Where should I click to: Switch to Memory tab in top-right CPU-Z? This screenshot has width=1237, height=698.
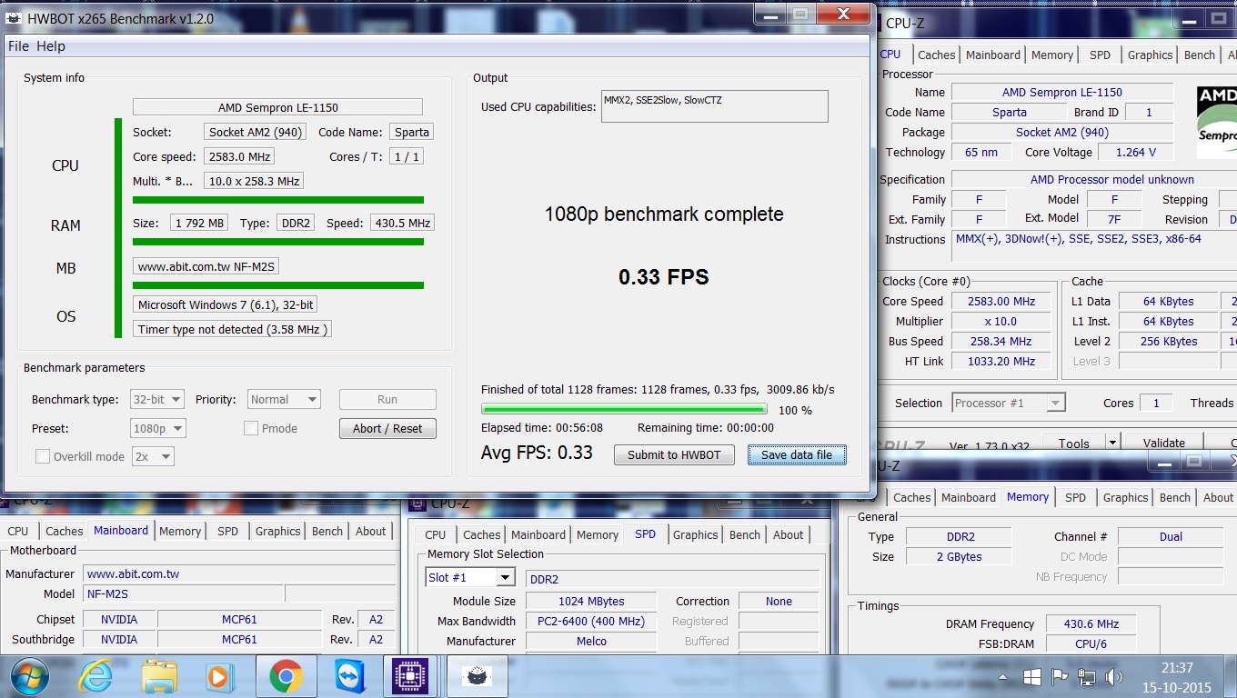[1052, 55]
